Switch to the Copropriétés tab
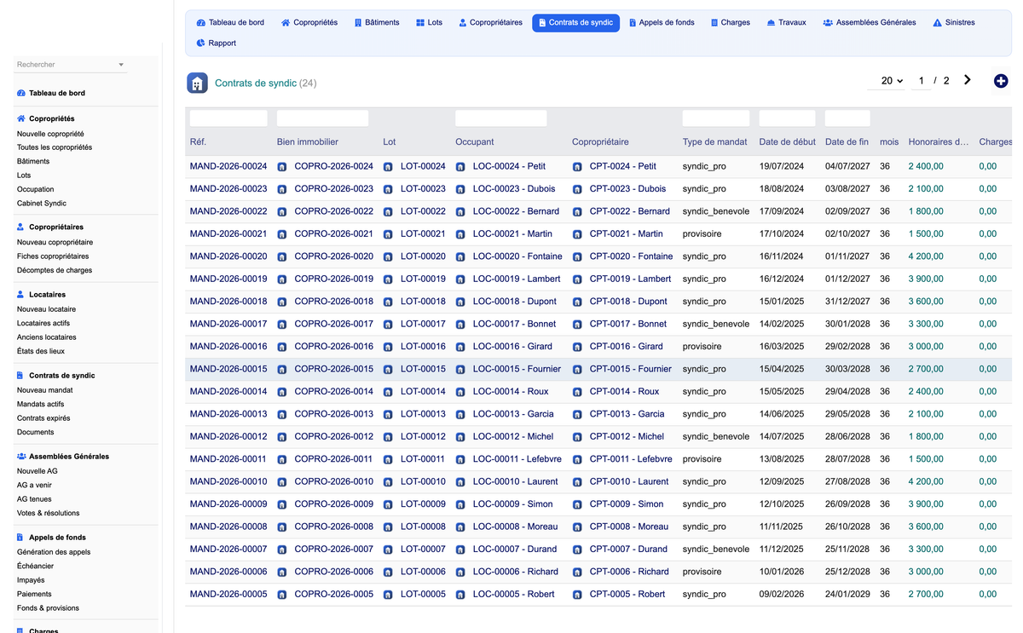The height and width of the screenshot is (633, 1023). [x=309, y=23]
